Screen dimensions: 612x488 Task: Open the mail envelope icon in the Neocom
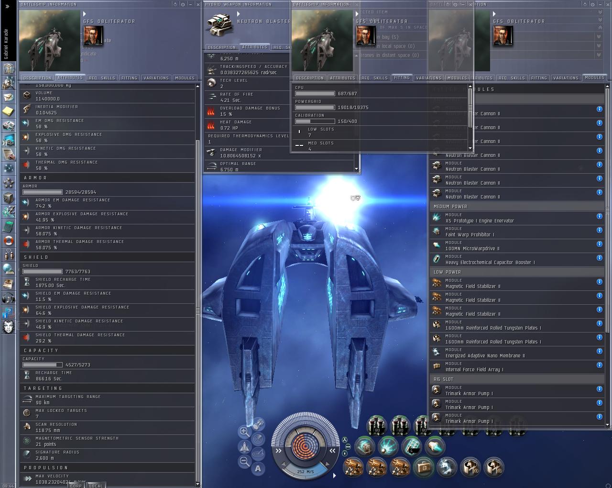[8, 97]
